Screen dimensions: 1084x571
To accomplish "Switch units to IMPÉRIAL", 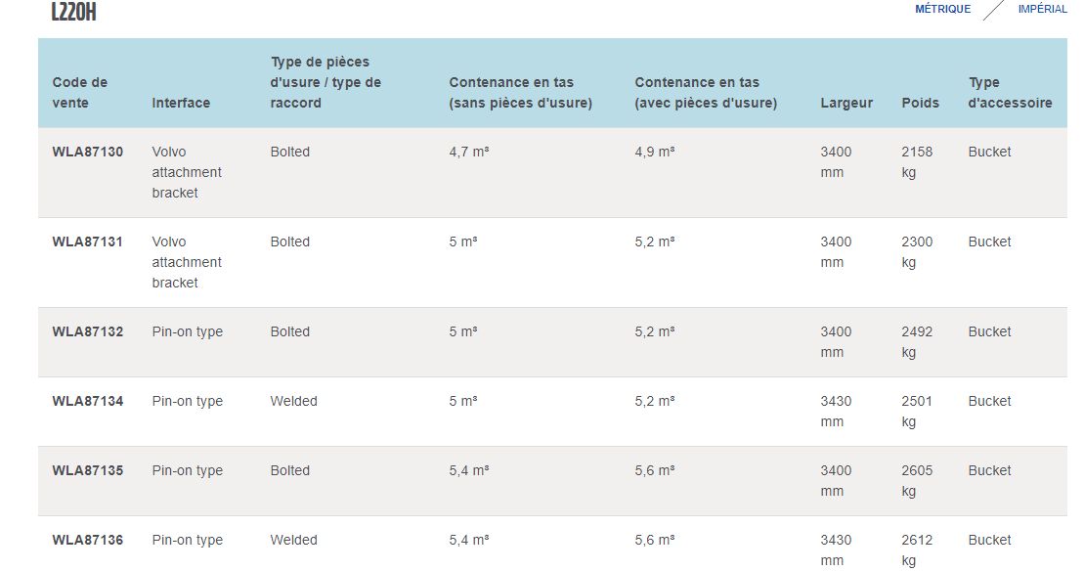I will pyautogui.click(x=1042, y=9).
